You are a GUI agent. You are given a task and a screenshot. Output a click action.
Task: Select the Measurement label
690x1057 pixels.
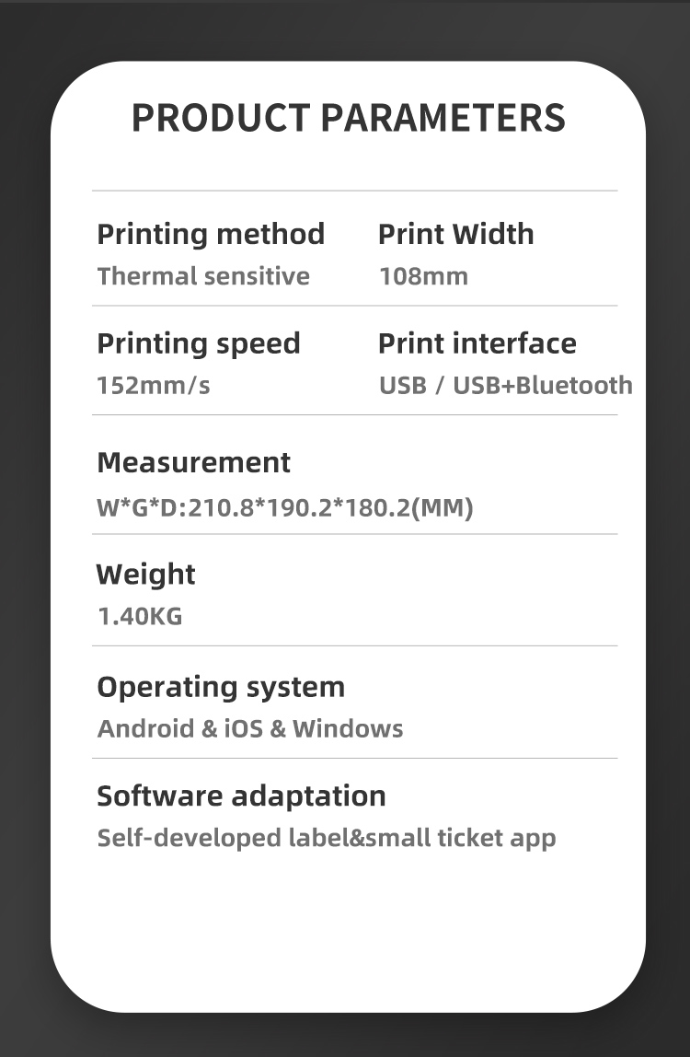[x=193, y=462]
